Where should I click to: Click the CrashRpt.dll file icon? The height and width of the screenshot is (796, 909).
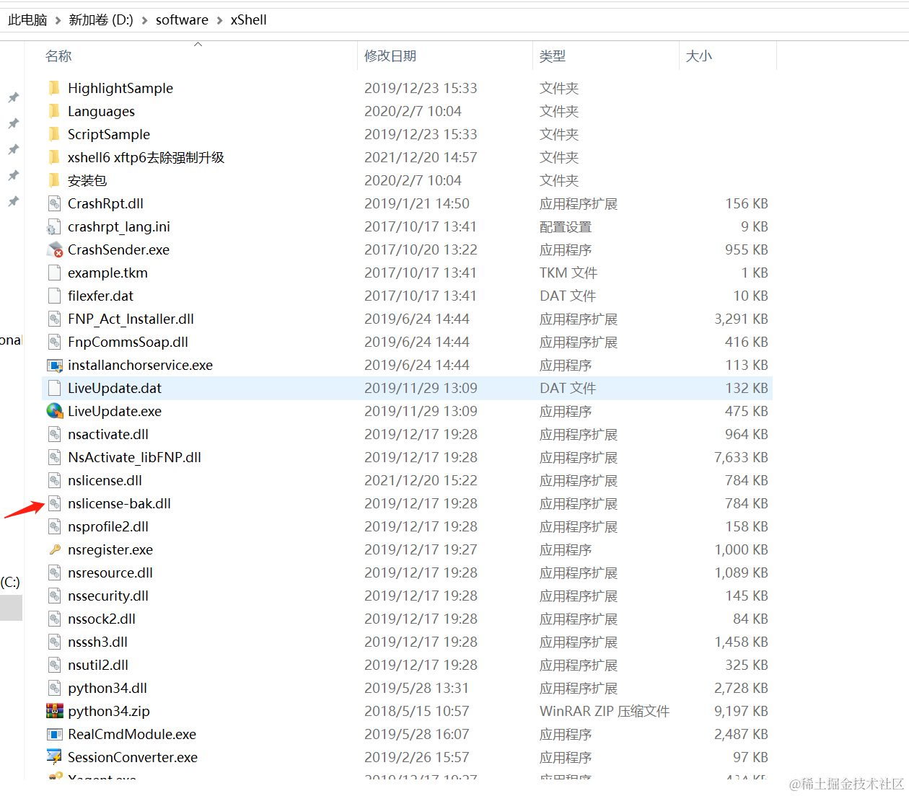pos(54,203)
